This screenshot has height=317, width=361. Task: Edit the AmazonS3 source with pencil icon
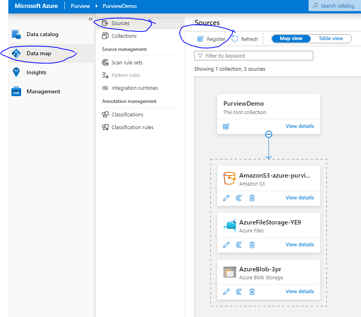click(226, 198)
